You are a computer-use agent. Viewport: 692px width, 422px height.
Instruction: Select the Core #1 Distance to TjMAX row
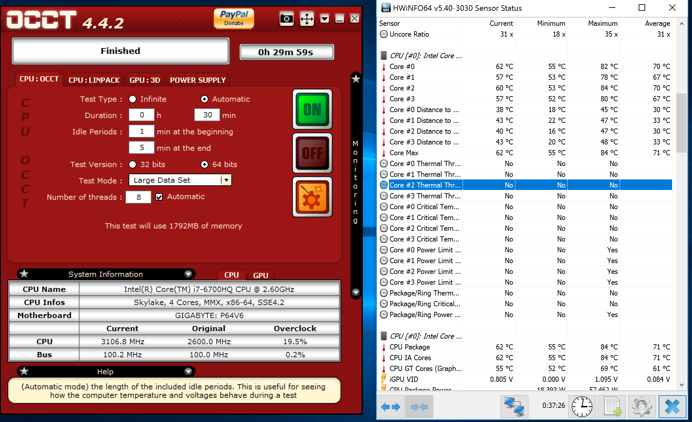point(524,120)
